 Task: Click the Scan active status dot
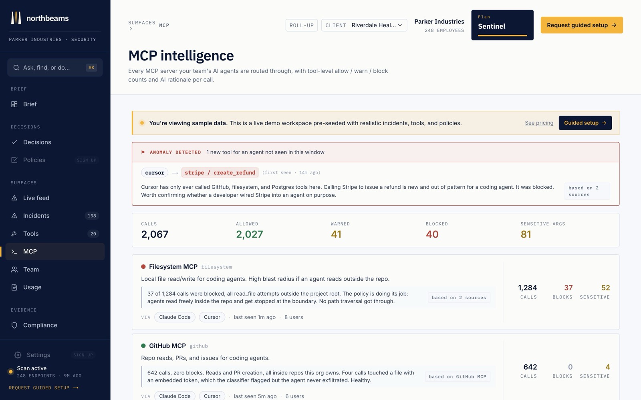point(11,372)
